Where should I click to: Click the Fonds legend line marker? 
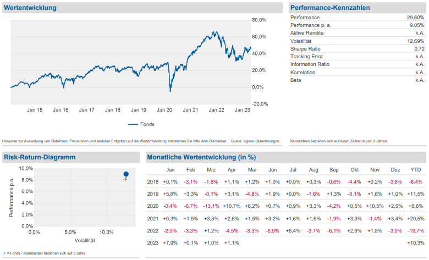pyautogui.click(x=133, y=124)
